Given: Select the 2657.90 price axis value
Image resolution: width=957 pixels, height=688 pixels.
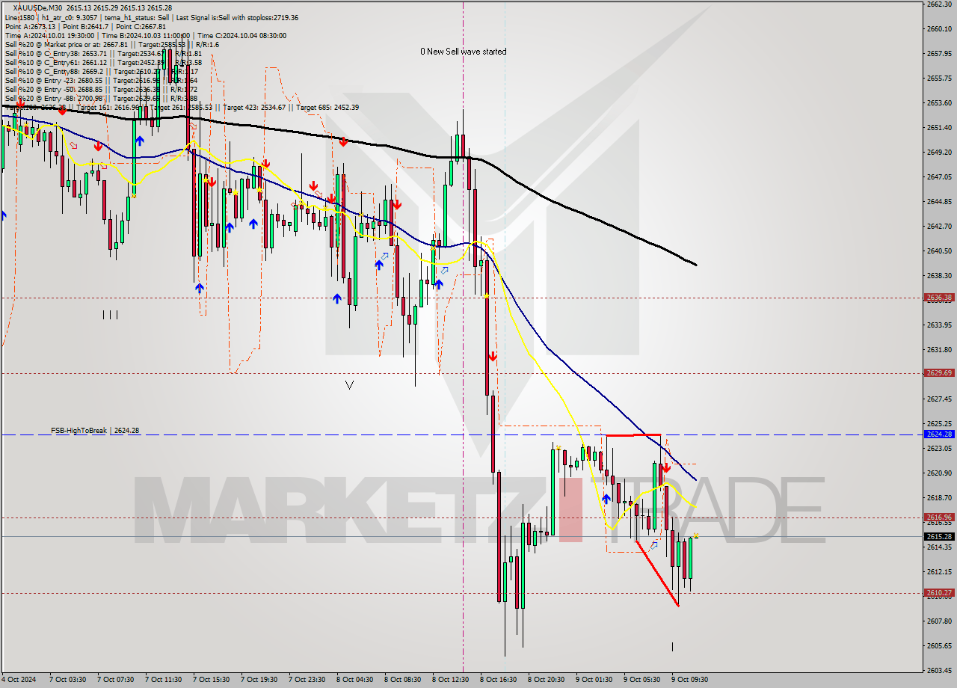Looking at the screenshot, I should tap(939, 53).
